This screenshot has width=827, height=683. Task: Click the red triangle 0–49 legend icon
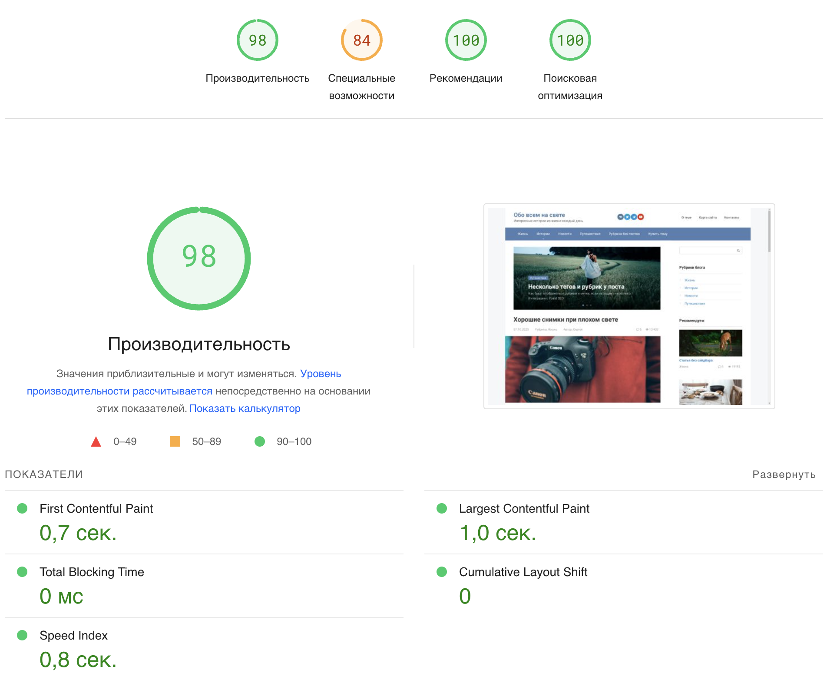[x=96, y=442]
